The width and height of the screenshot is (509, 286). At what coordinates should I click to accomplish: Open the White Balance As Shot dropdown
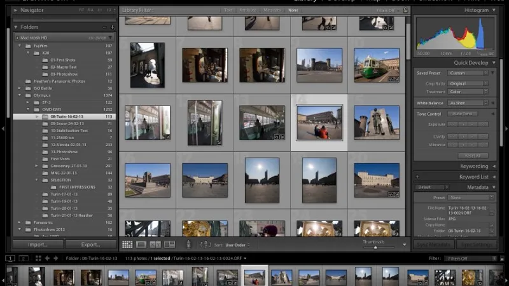[468, 103]
